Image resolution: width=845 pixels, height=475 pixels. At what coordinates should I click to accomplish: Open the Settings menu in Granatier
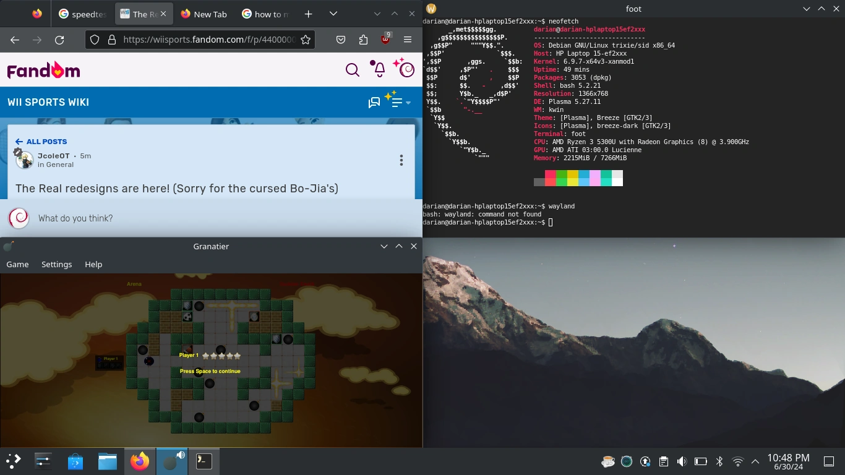pyautogui.click(x=56, y=264)
